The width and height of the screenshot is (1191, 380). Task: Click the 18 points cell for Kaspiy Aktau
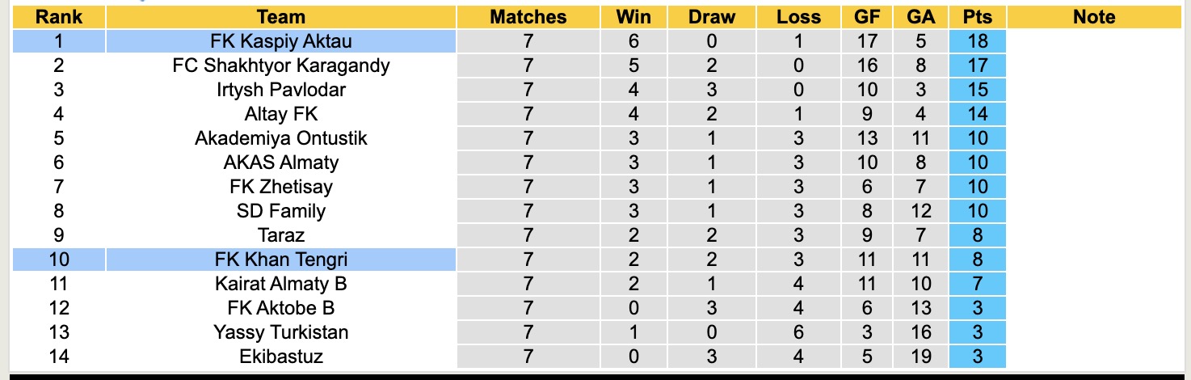[x=978, y=41]
